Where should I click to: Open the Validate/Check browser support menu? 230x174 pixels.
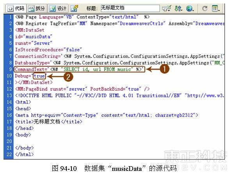(166, 9)
